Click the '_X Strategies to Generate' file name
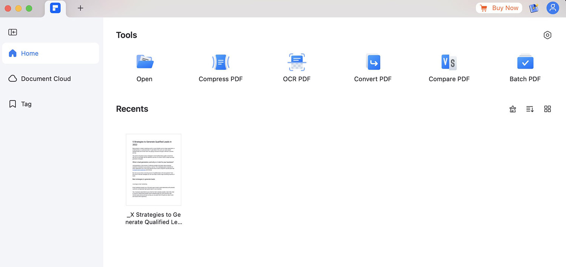Screen dimensions: 566x267 point(154,218)
